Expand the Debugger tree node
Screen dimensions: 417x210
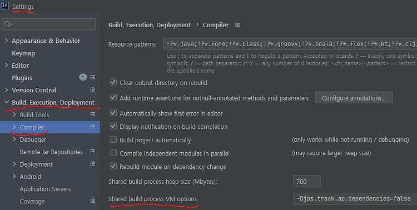(x=14, y=139)
